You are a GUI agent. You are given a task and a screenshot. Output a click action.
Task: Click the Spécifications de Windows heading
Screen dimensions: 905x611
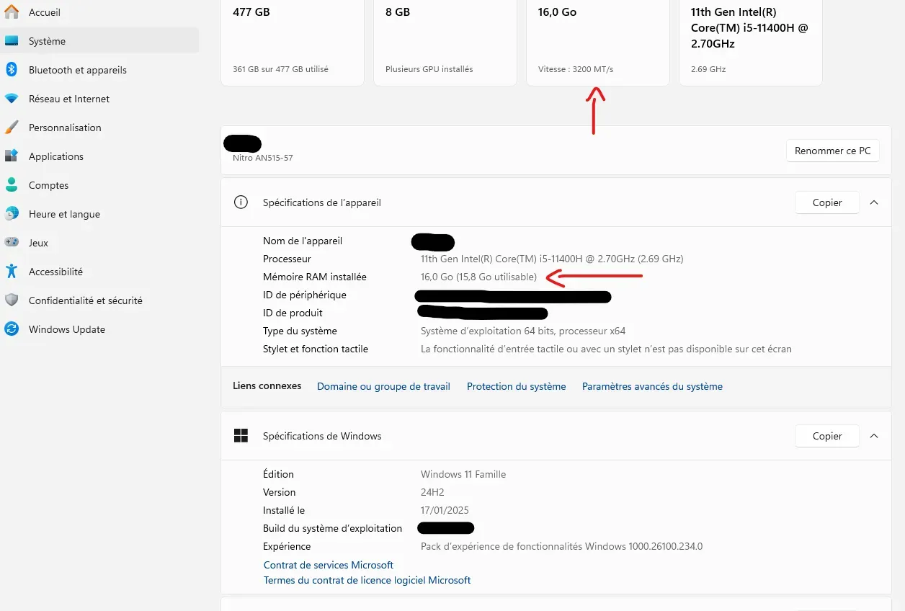[322, 436]
